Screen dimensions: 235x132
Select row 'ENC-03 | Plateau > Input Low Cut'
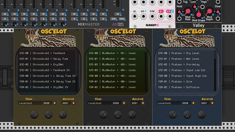pyautogui.click(x=182, y=70)
